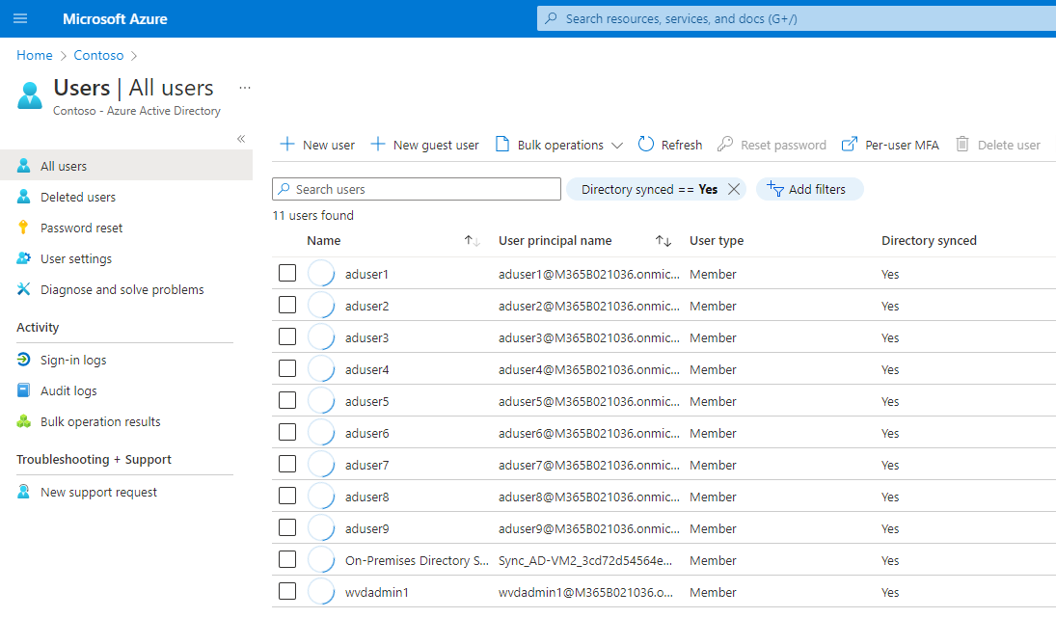
Task: Click the Bulk operations document icon
Action: [x=502, y=144]
